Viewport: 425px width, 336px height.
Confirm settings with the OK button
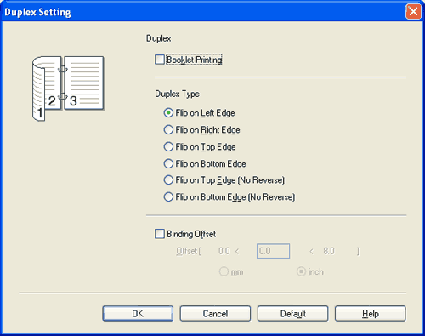(138, 314)
